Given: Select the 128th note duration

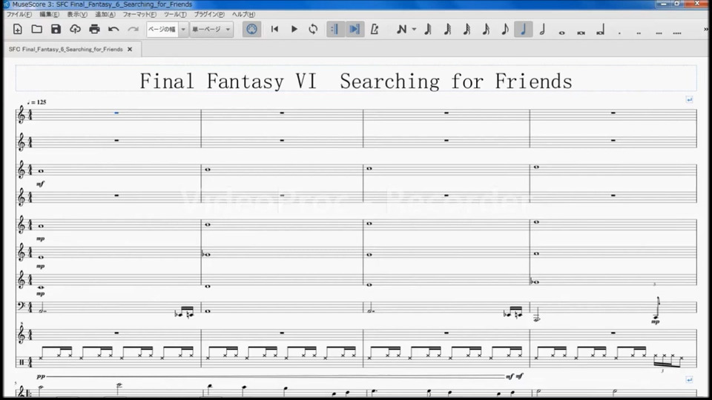Looking at the screenshot, I should point(428,30).
